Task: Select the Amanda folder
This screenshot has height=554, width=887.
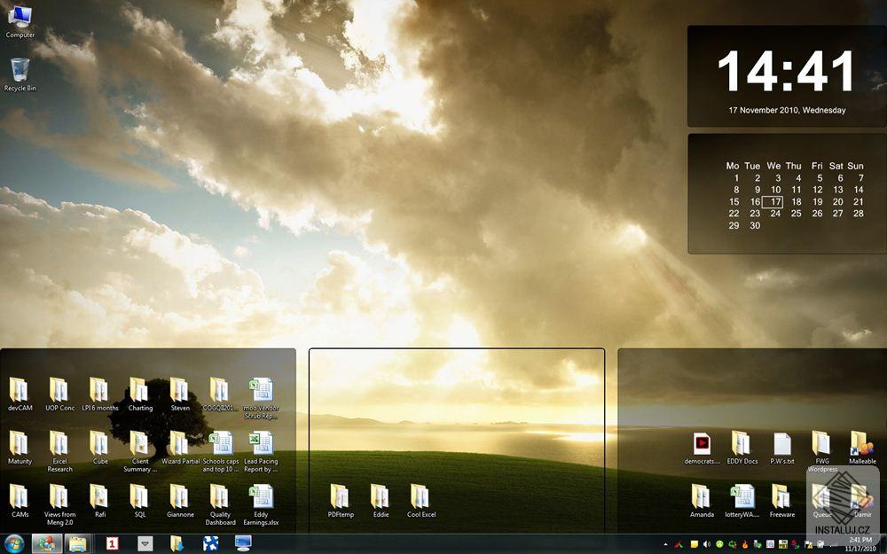Action: coord(702,501)
